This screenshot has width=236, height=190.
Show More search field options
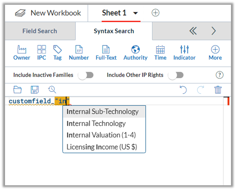coord(215,49)
